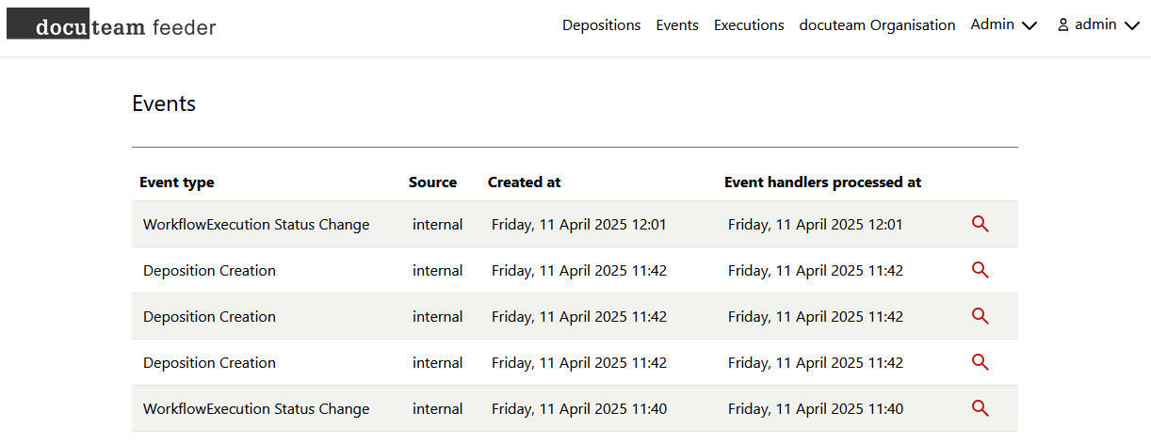Go to the Events page in navigation
1151x444 pixels.
(x=677, y=25)
